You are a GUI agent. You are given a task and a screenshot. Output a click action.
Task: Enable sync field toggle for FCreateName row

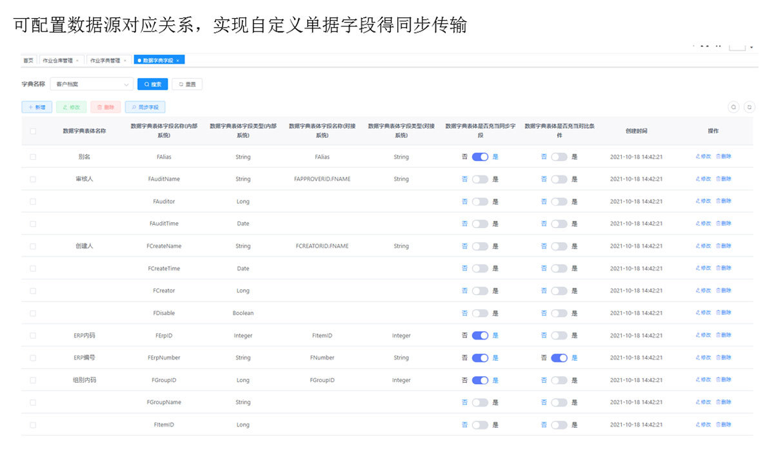[480, 246]
